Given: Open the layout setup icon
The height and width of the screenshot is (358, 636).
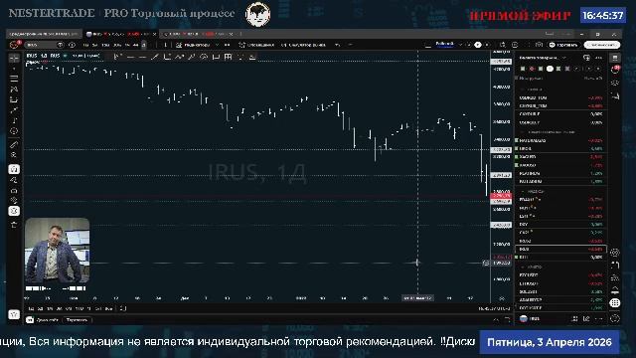Looking at the screenshot, I should pos(428,45).
